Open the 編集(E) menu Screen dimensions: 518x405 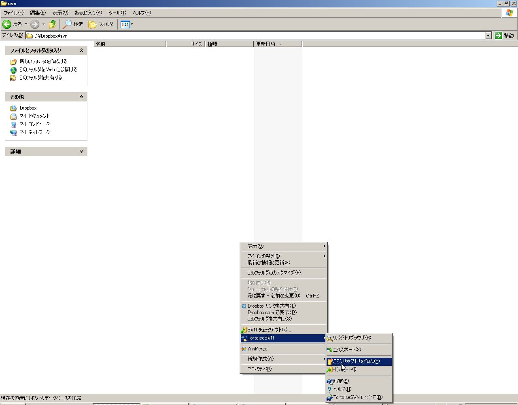point(38,13)
